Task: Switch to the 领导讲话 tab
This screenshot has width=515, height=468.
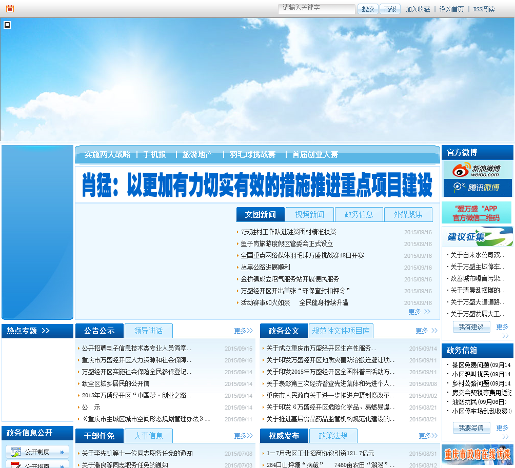Action: (148, 331)
